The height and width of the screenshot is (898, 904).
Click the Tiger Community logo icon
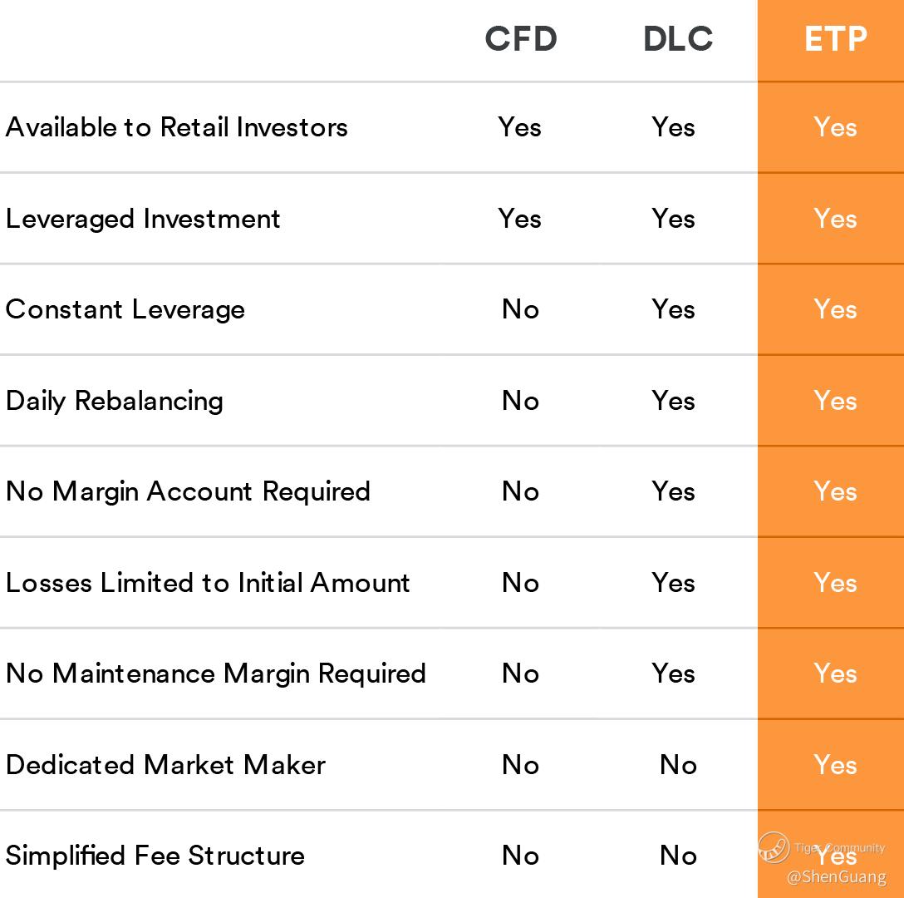click(x=774, y=847)
